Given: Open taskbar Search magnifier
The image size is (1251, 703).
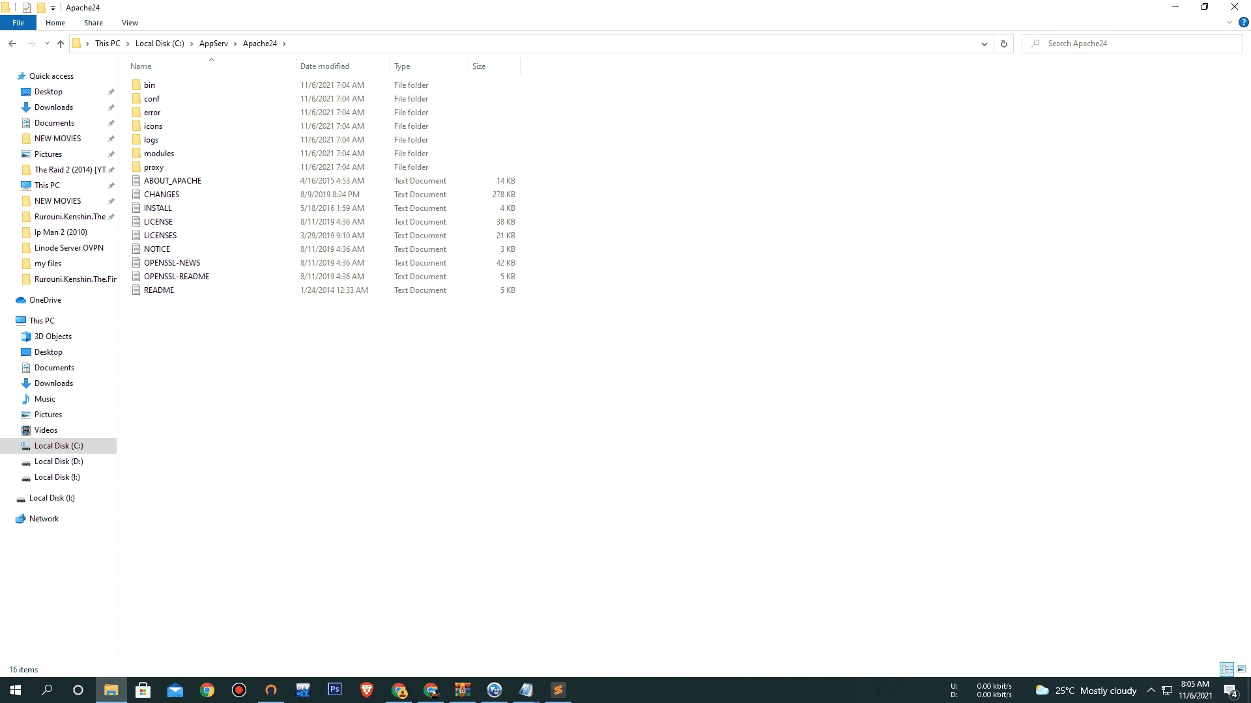Looking at the screenshot, I should [x=47, y=690].
